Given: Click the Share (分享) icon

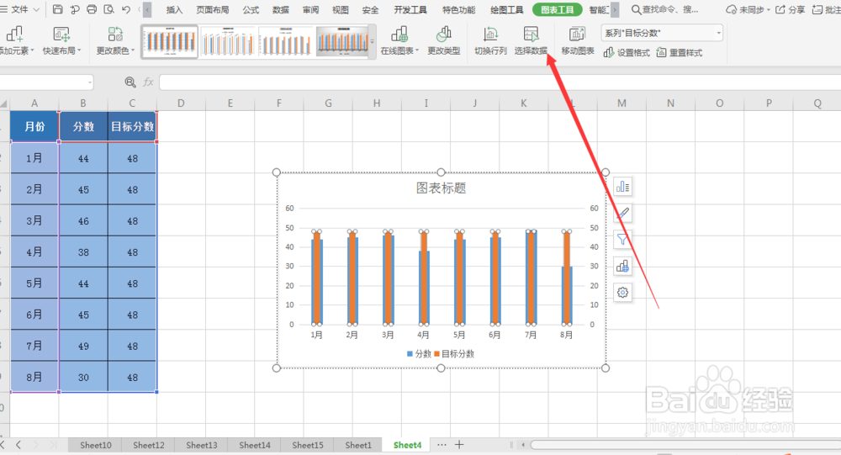Looking at the screenshot, I should pos(790,9).
